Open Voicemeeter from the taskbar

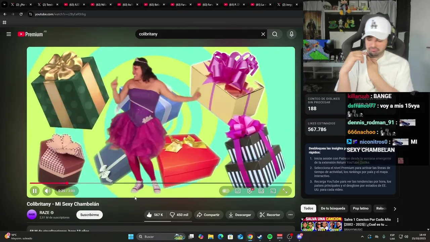pos(279,237)
